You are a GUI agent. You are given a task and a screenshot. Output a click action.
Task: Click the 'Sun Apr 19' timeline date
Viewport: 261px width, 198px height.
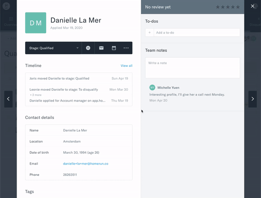click(120, 79)
